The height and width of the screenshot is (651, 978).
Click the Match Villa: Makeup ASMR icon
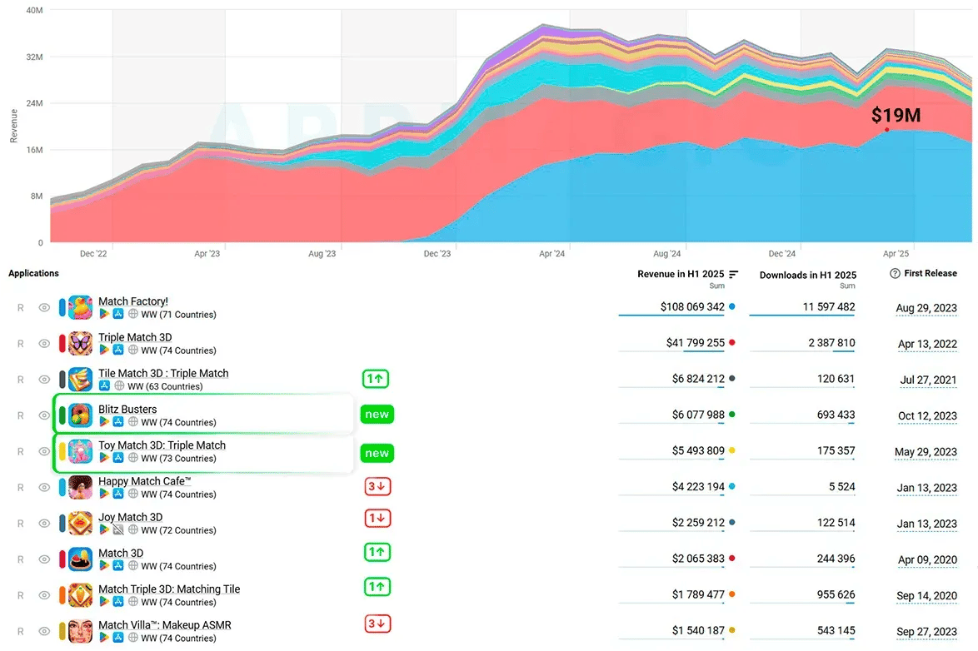81,632
